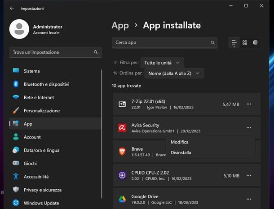Click the App installate heading
This screenshot has height=209, width=274.
172,26
